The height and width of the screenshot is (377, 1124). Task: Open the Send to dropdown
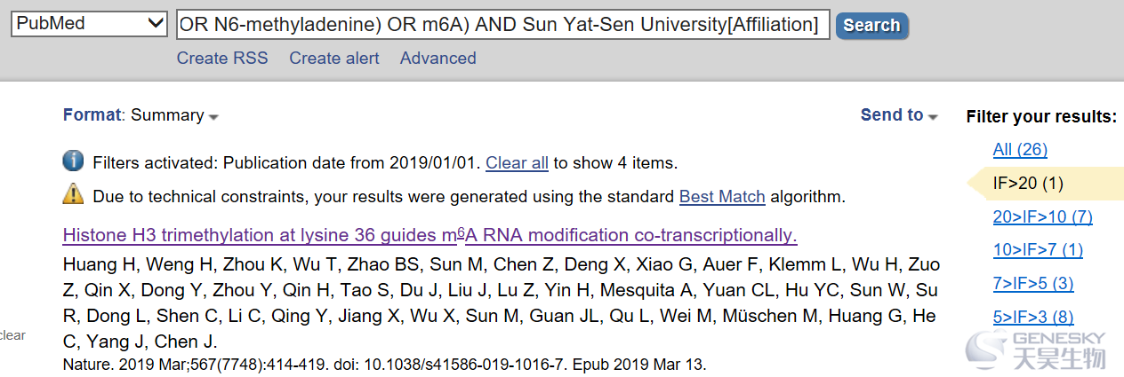tap(899, 115)
